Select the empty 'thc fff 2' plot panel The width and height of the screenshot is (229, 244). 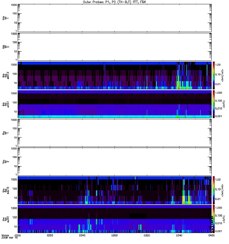click(x=115, y=162)
